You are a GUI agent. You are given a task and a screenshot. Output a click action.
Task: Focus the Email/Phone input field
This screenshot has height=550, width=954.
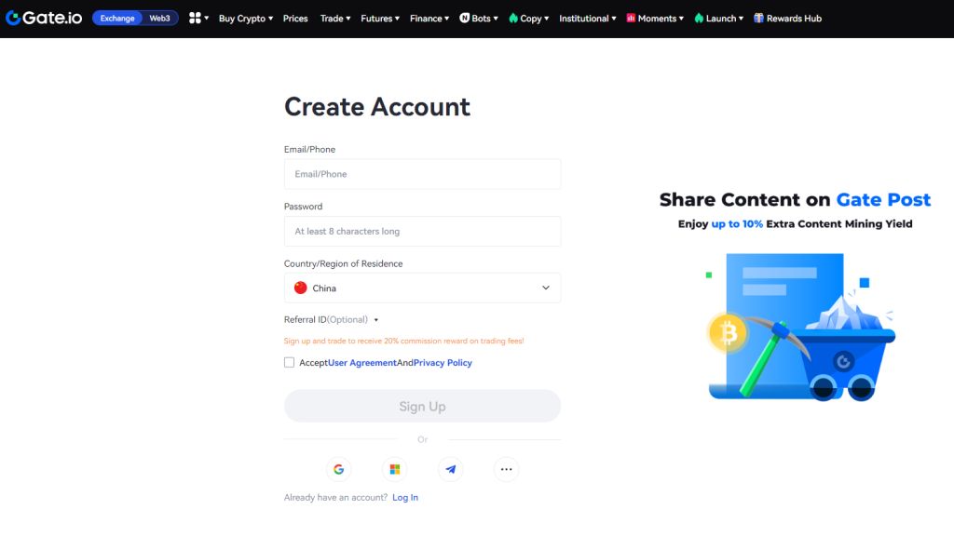point(422,174)
